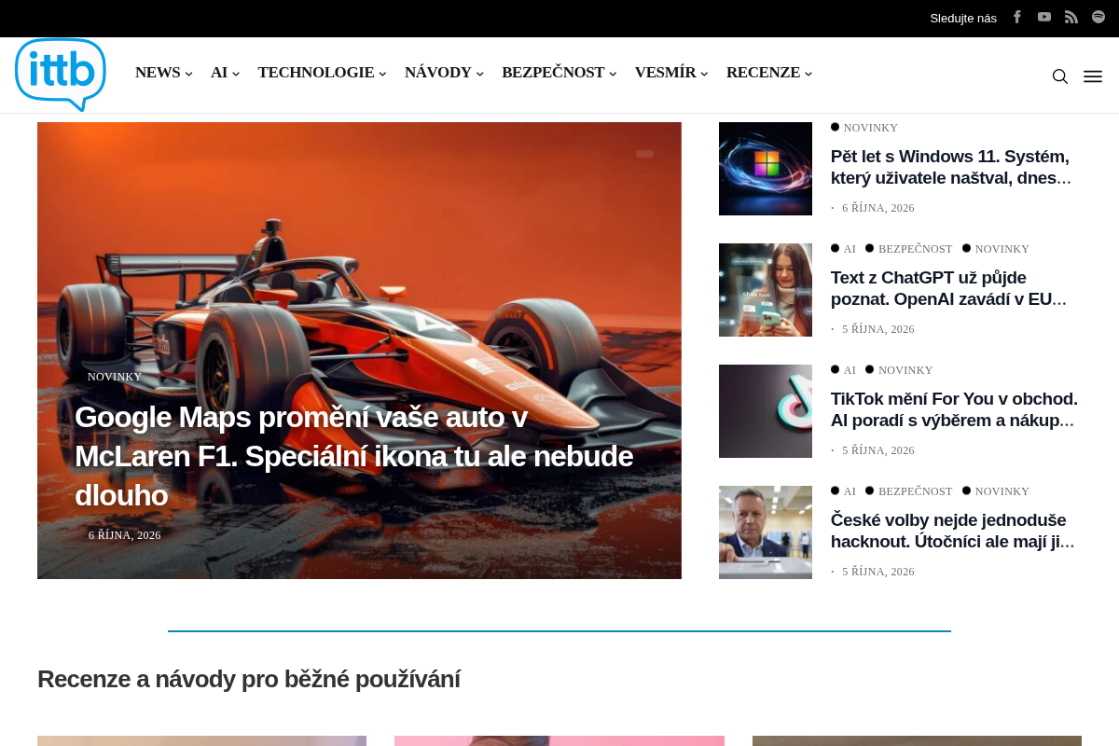Viewport: 1119px width, 746px height.
Task: Click 'Recenze a návody pro běžné používání' heading
Action: pyautogui.click(x=249, y=679)
